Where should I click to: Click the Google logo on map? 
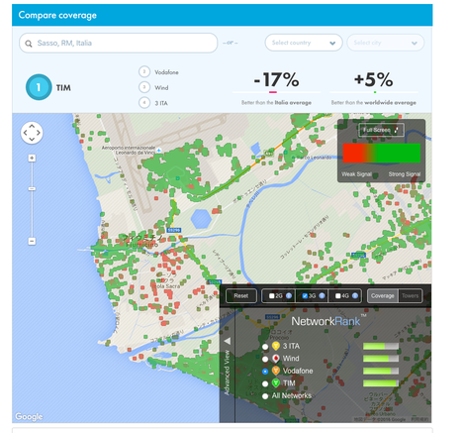click(29, 417)
